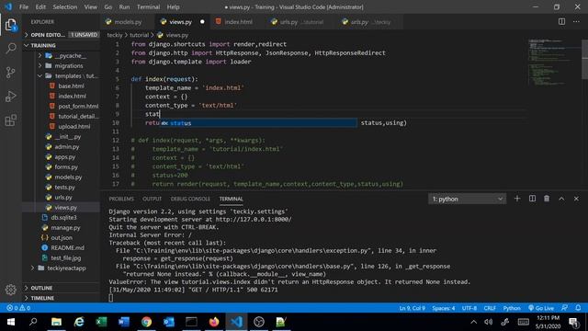
Task: Open the python terminal selector dropdown
Action: (x=467, y=199)
